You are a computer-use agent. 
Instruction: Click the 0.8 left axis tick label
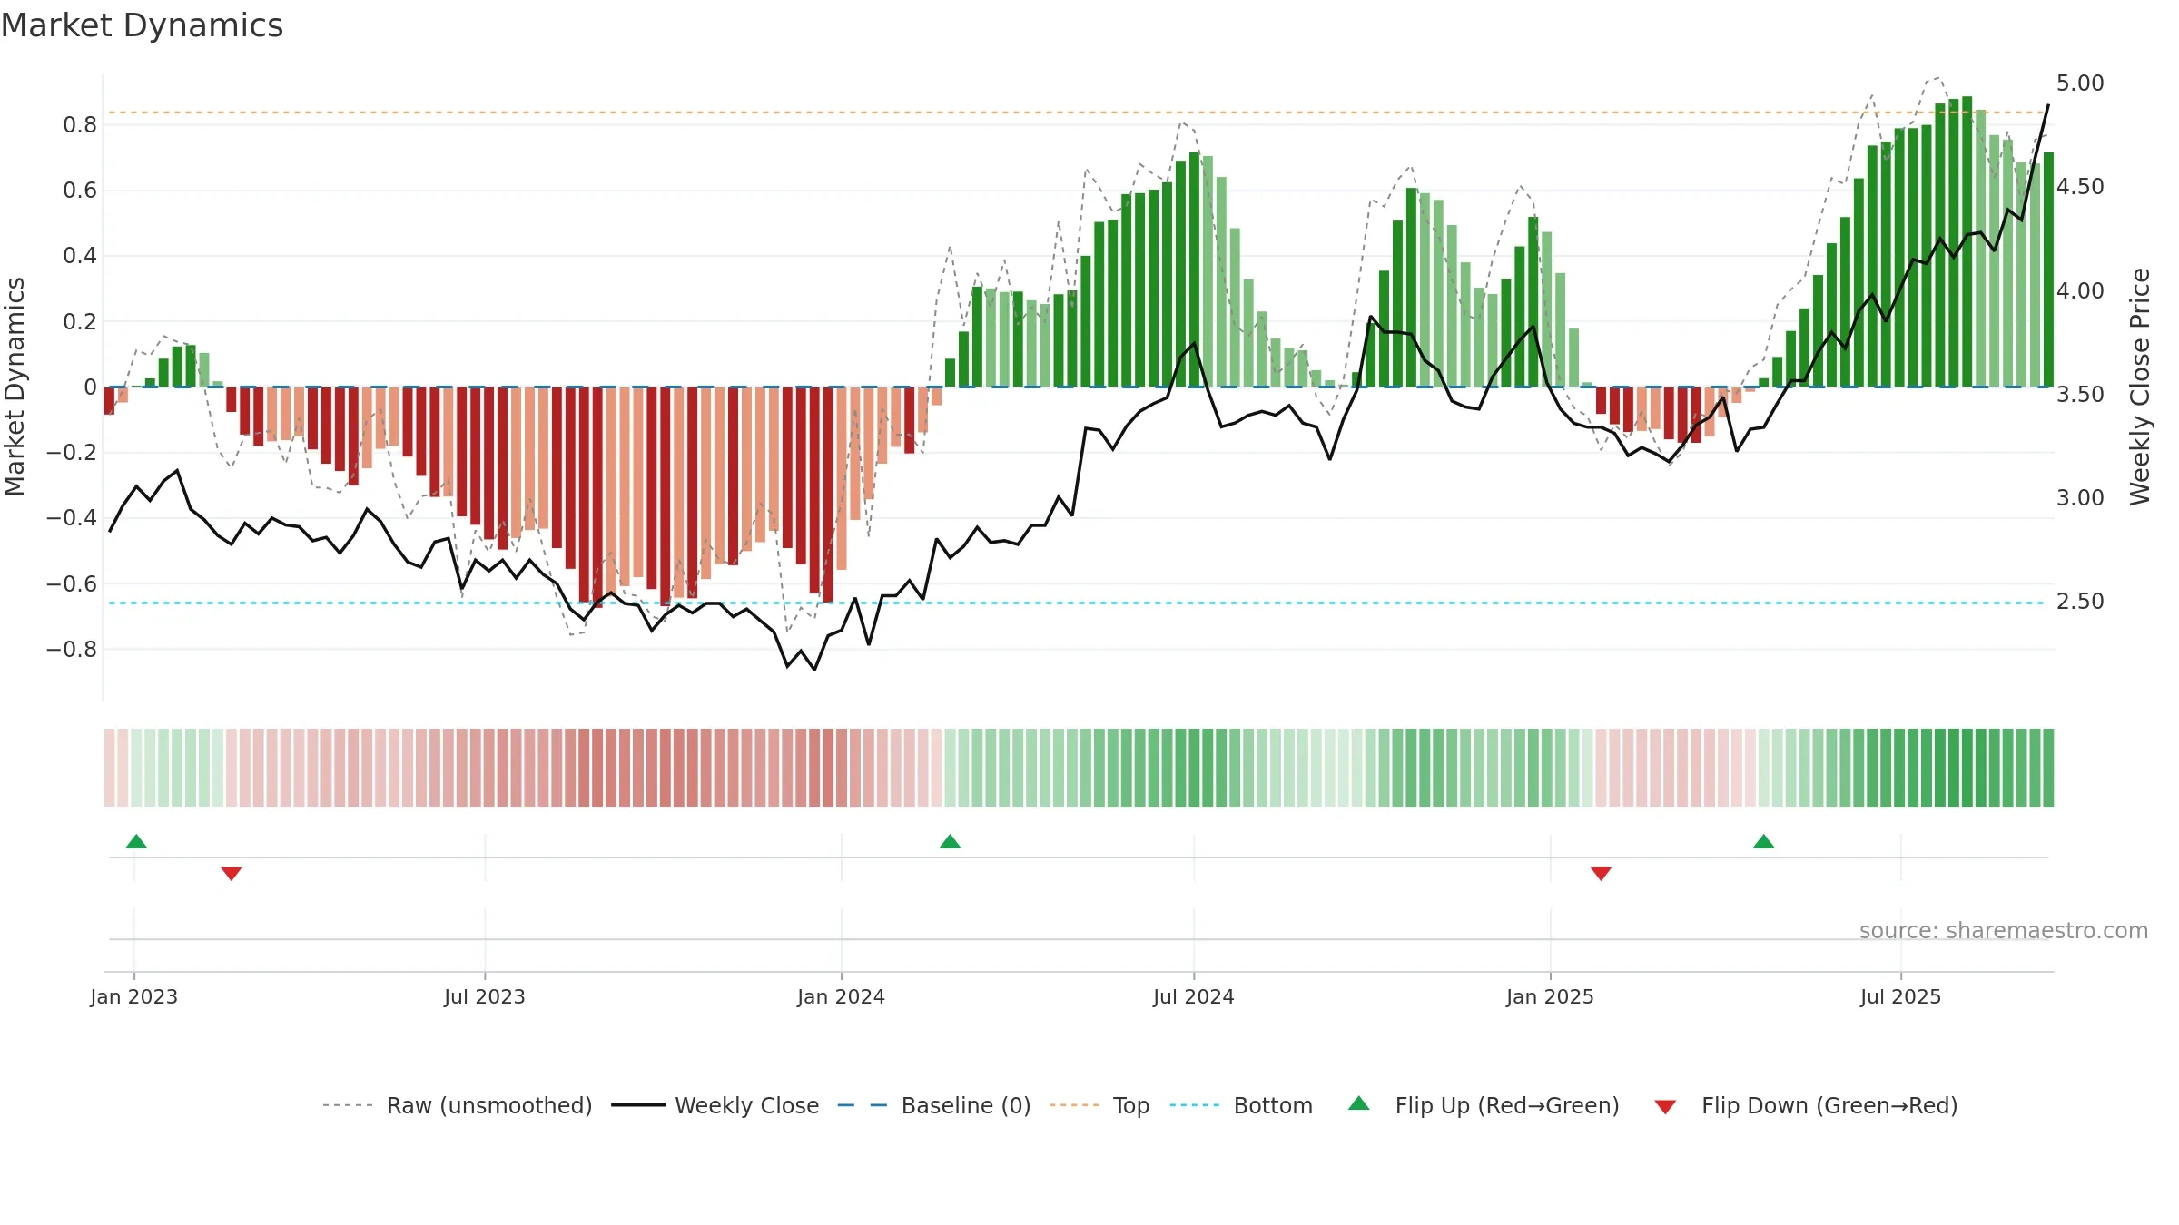[x=80, y=125]
